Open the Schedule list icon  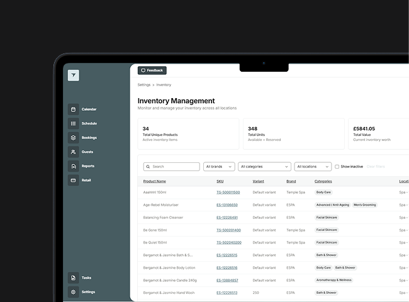(x=73, y=123)
